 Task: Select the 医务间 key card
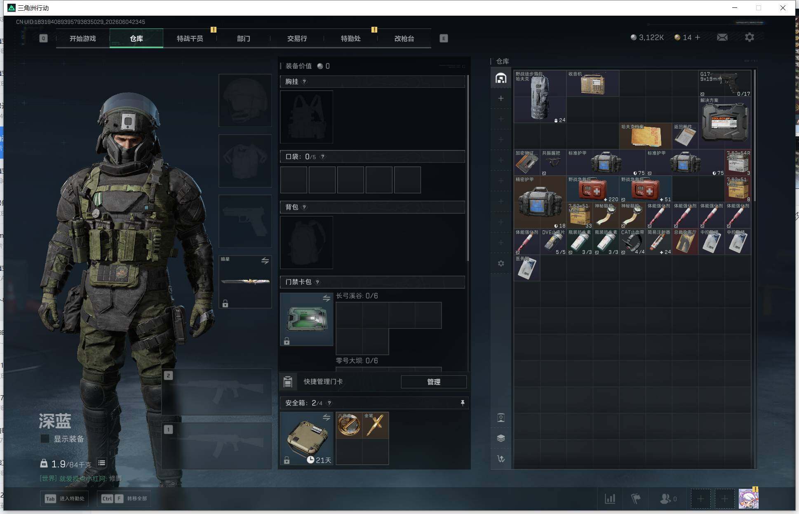527,268
